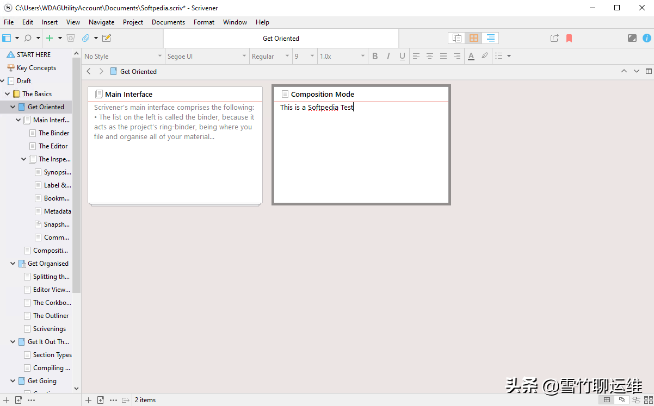The height and width of the screenshot is (406, 654).
Task: Open the Regular font weight dropdown
Action: 270,56
